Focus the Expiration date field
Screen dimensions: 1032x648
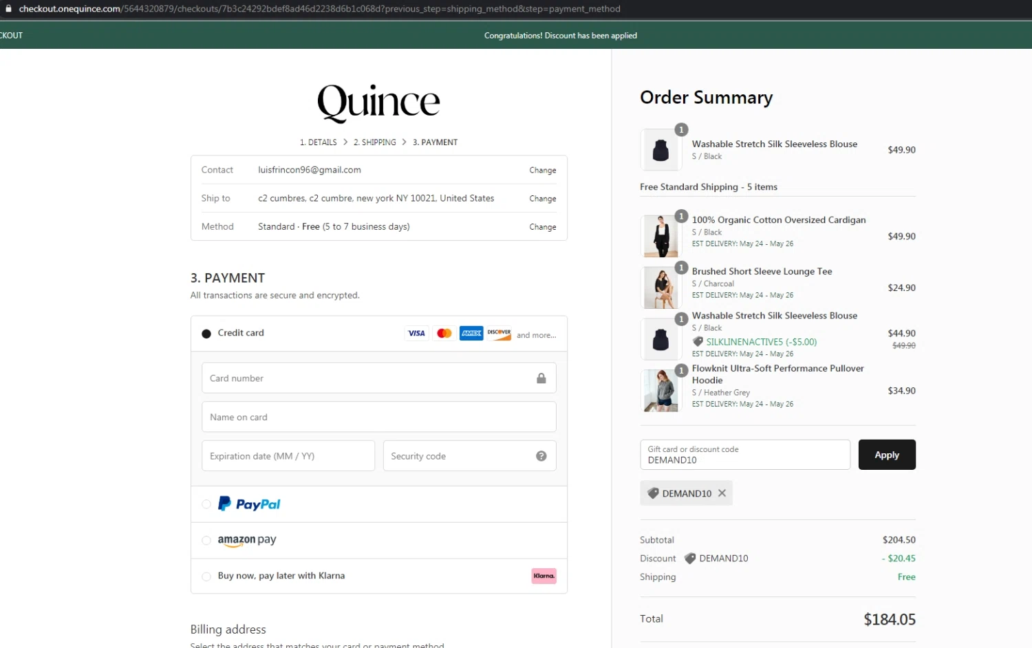[288, 456]
